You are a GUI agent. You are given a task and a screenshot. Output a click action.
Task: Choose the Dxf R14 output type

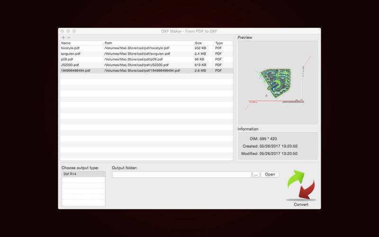pos(84,174)
